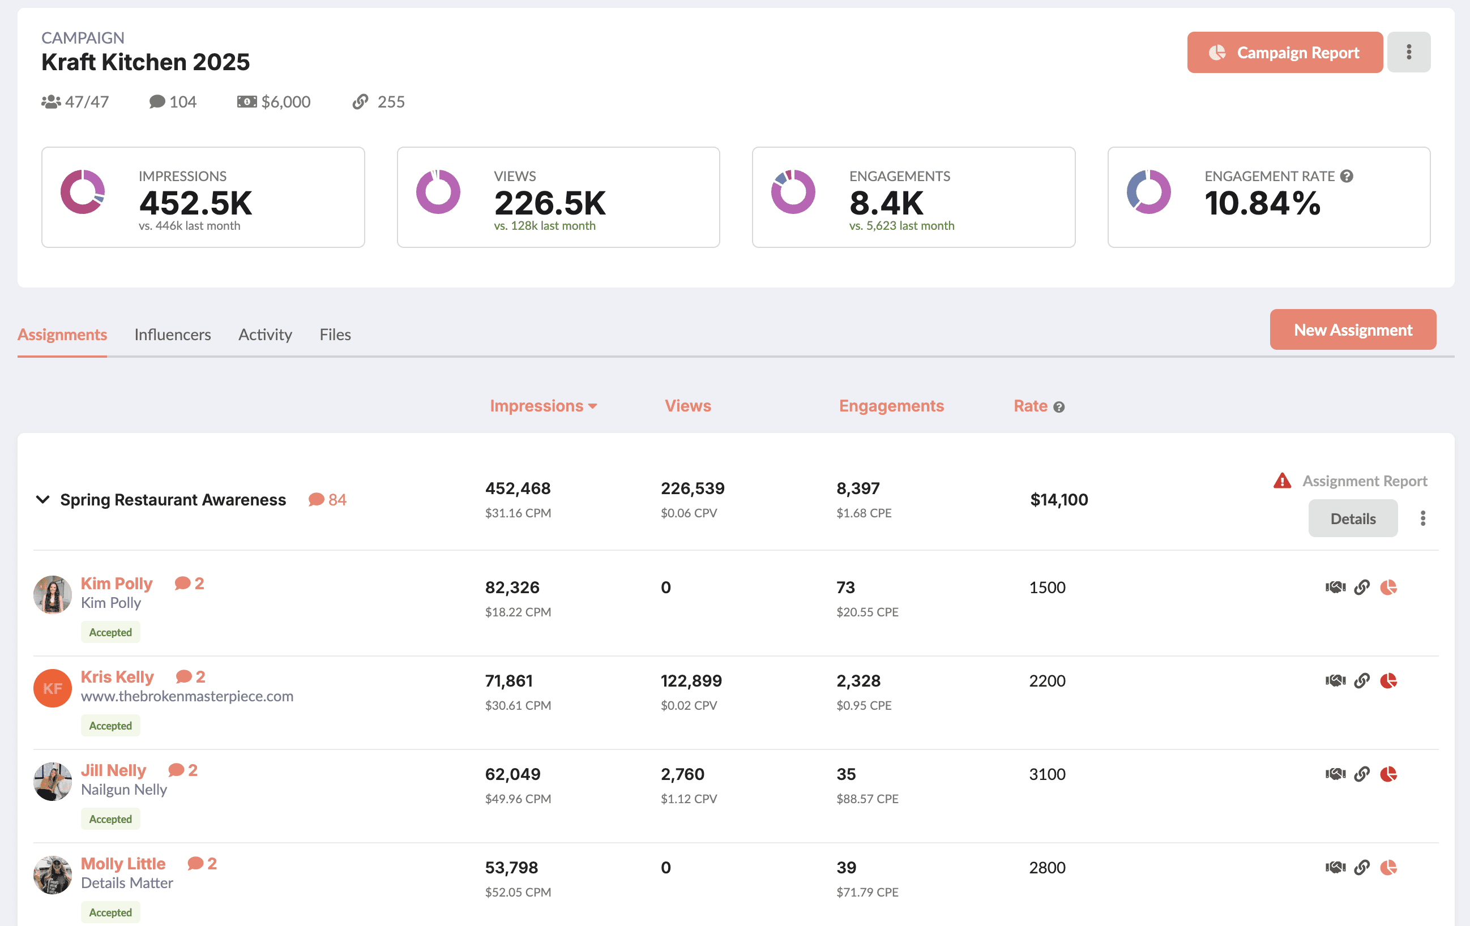Click Kim Polly handshake agreement icon
The image size is (1470, 926).
(x=1335, y=588)
